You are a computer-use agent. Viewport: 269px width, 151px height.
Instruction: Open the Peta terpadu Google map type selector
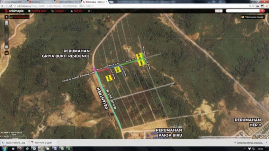(x=253, y=17)
